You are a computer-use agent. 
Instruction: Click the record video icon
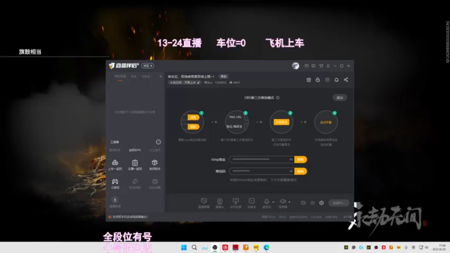tap(303, 203)
